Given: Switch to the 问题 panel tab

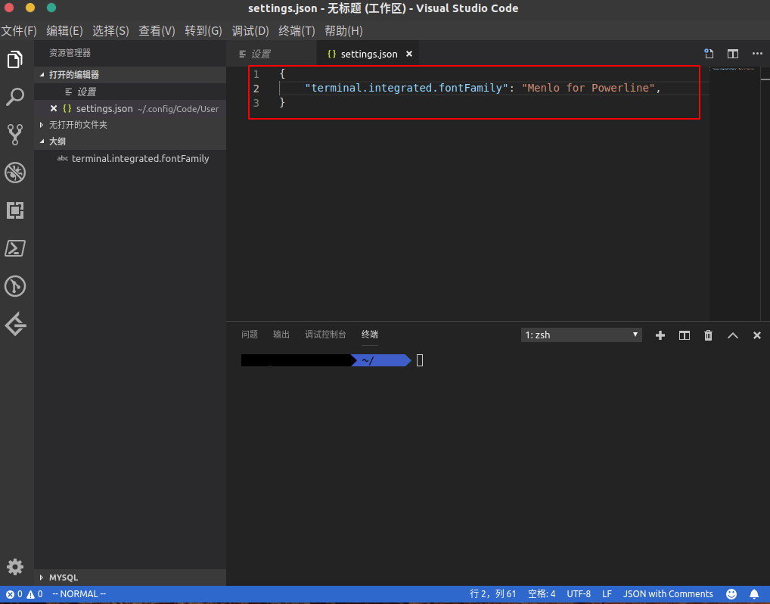Looking at the screenshot, I should coord(250,335).
